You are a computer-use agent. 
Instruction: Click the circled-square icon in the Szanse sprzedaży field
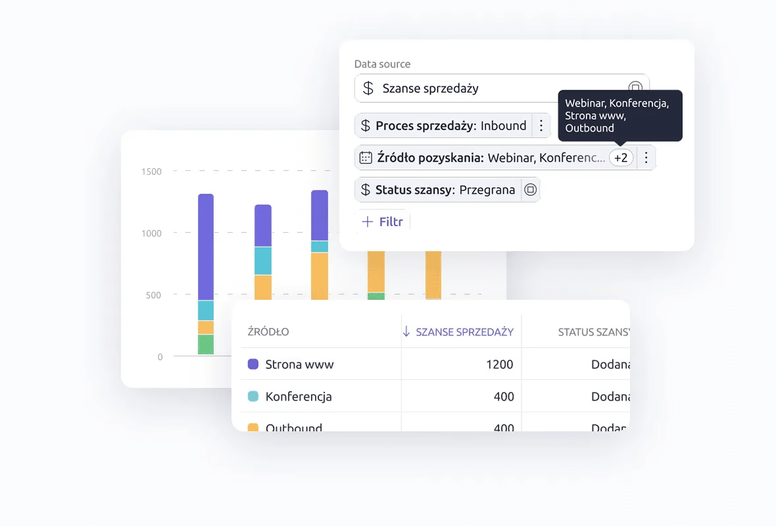(x=635, y=87)
